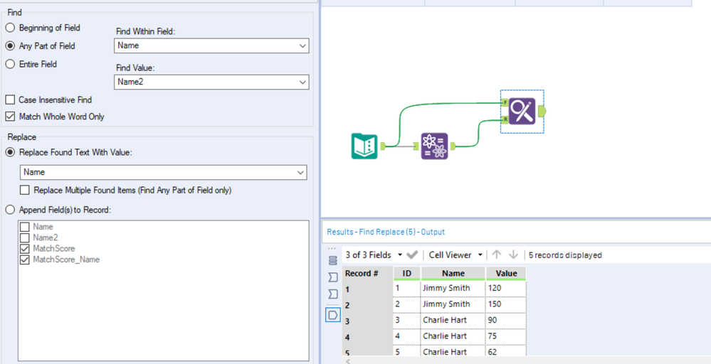Viewport: 711px width, 364px height.
Task: Enable Replace Multiple Found Items checkbox
Action: click(24, 190)
